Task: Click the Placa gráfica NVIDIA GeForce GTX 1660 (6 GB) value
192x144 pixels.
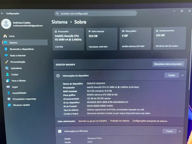Action: [x=102, y=95]
